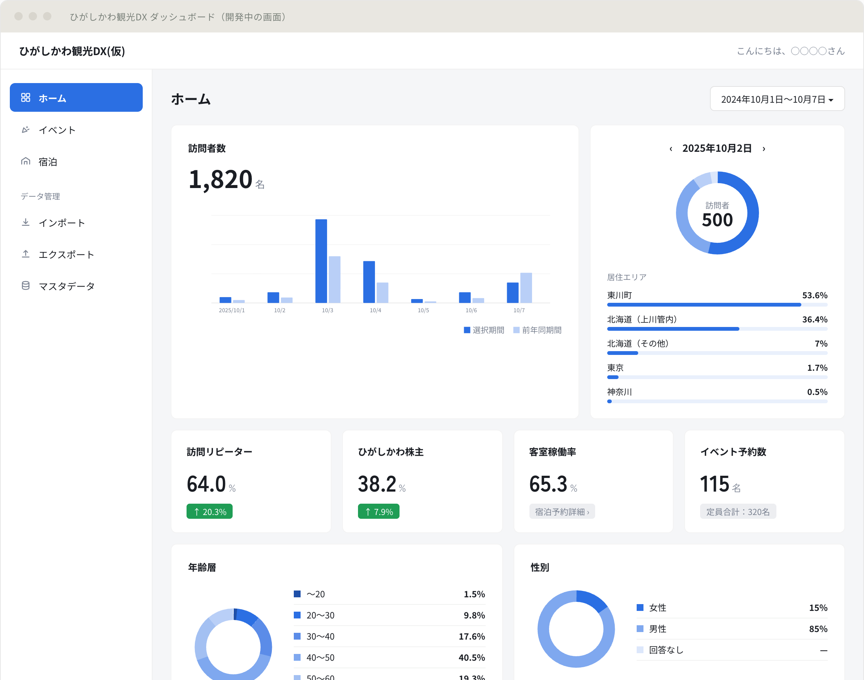
Task: Go to next date with right chevron
Action: tap(764, 149)
